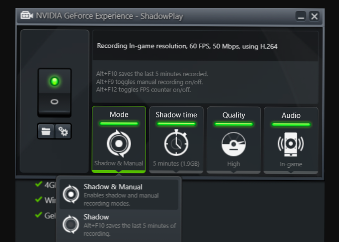Image resolution: width=339 pixels, height=242 pixels.
Task: Click green checkmark beside '4G' in background window
Action: pyautogui.click(x=38, y=184)
